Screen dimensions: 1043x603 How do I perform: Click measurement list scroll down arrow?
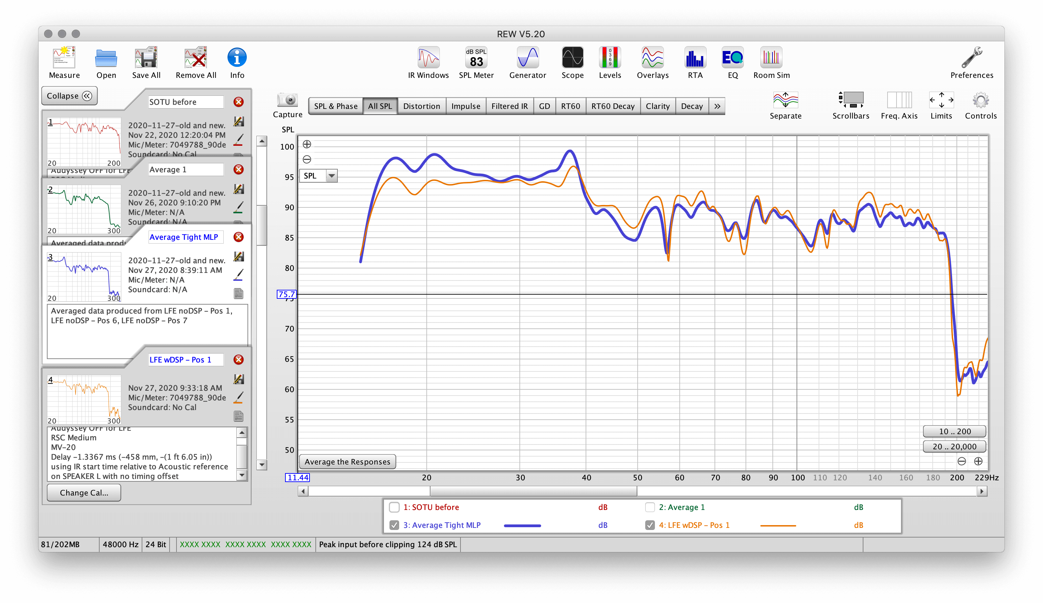[x=262, y=465]
